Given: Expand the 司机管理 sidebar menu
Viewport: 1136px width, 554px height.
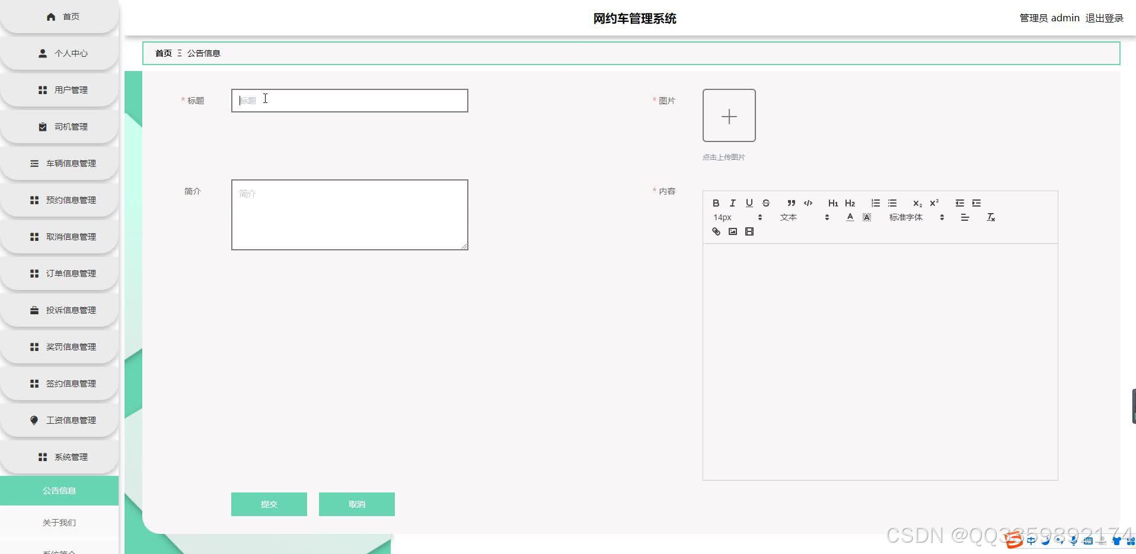Looking at the screenshot, I should [x=59, y=127].
